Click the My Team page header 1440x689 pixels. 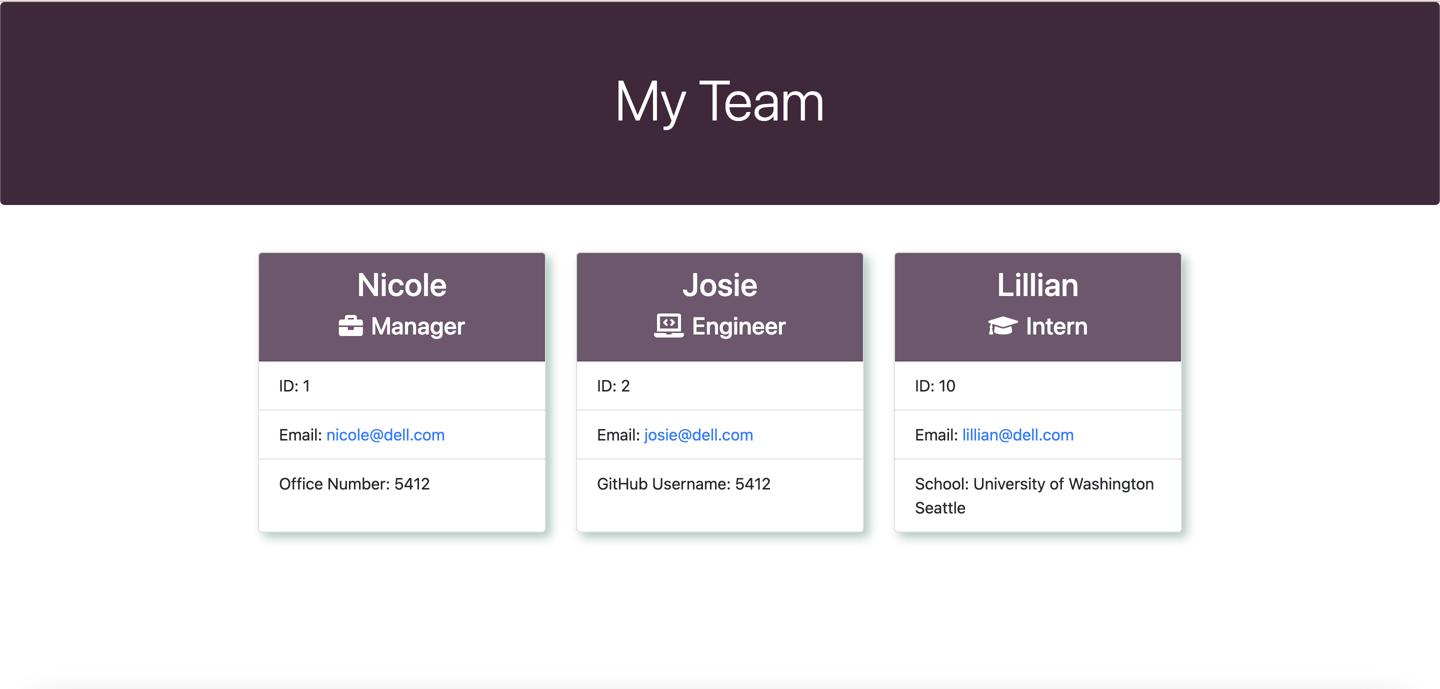720,101
